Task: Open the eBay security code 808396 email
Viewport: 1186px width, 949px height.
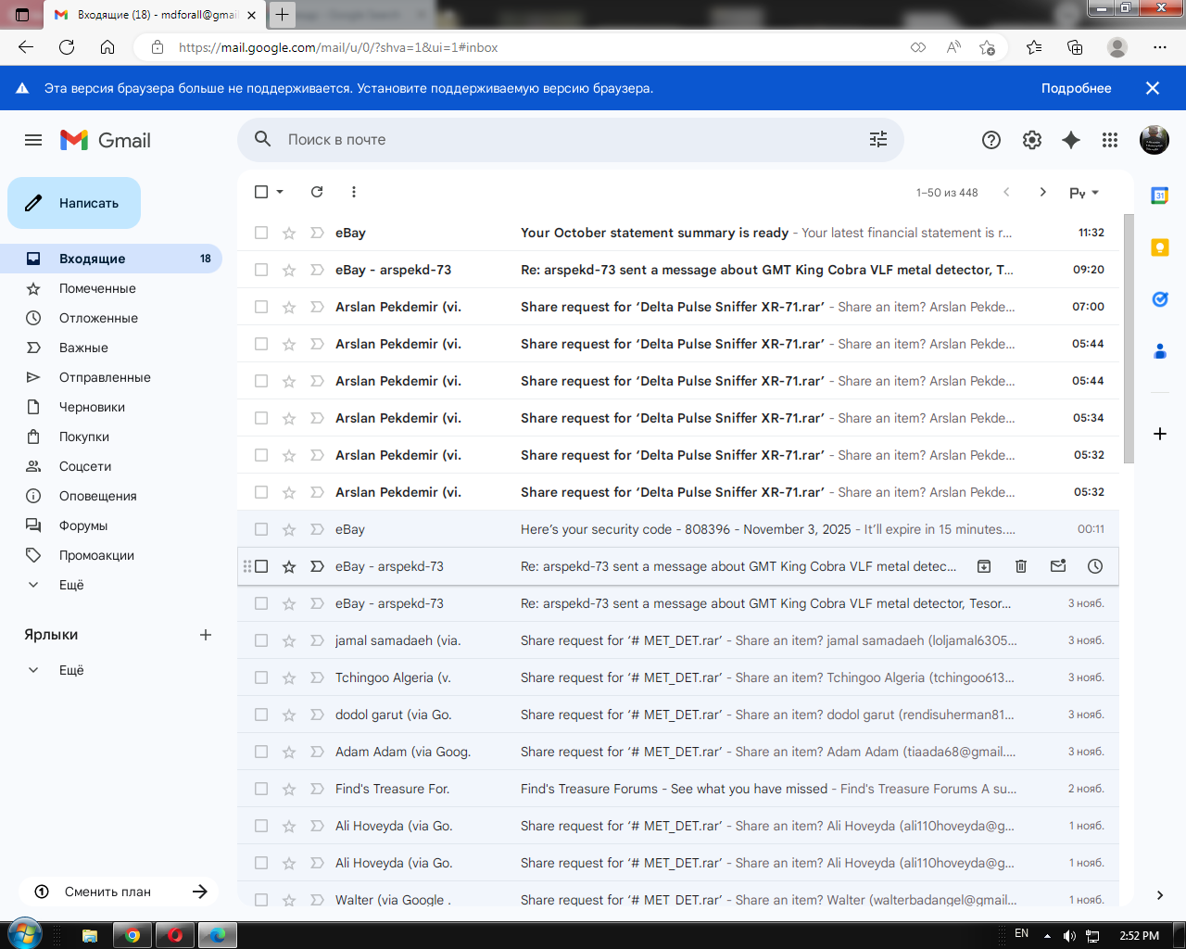Action: coord(678,529)
